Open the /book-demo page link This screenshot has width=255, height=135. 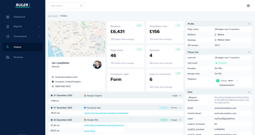(x=90, y=131)
